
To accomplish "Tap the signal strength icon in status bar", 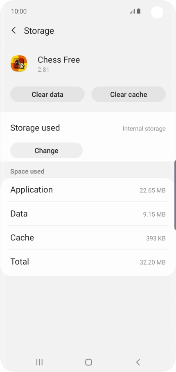I will tap(133, 11).
